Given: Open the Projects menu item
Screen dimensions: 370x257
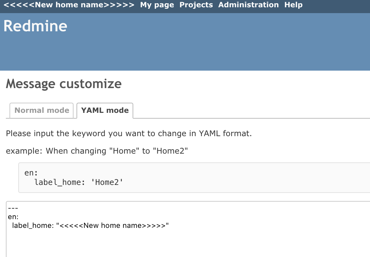Looking at the screenshot, I should 196,5.
